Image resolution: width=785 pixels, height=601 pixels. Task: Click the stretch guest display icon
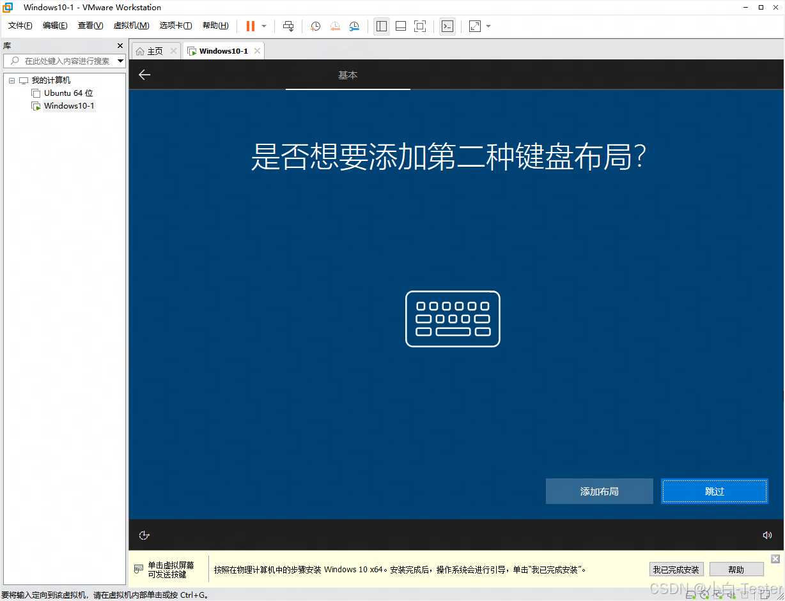[475, 26]
